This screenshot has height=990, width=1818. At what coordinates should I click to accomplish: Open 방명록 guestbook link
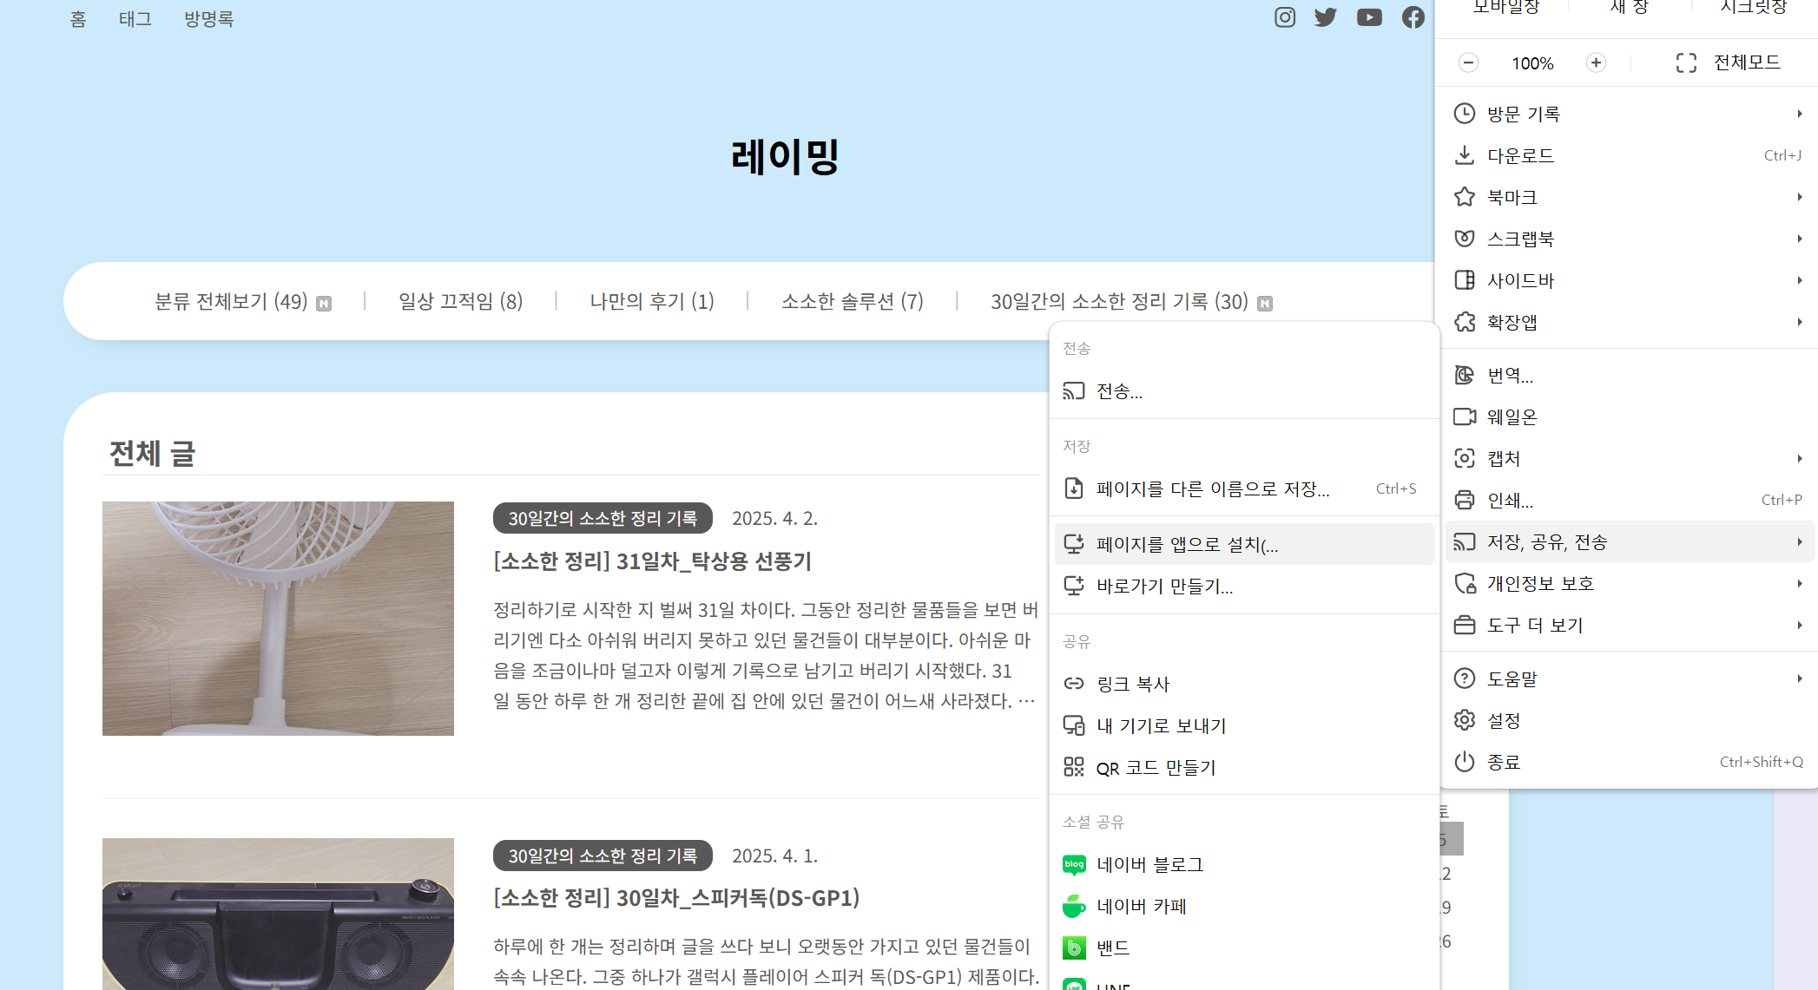pos(209,19)
